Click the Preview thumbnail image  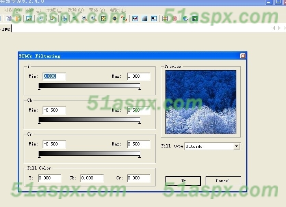point(201,102)
